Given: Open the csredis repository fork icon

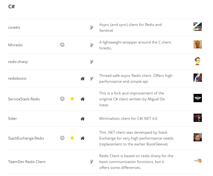Looking at the screenshot, I should click(92, 27).
